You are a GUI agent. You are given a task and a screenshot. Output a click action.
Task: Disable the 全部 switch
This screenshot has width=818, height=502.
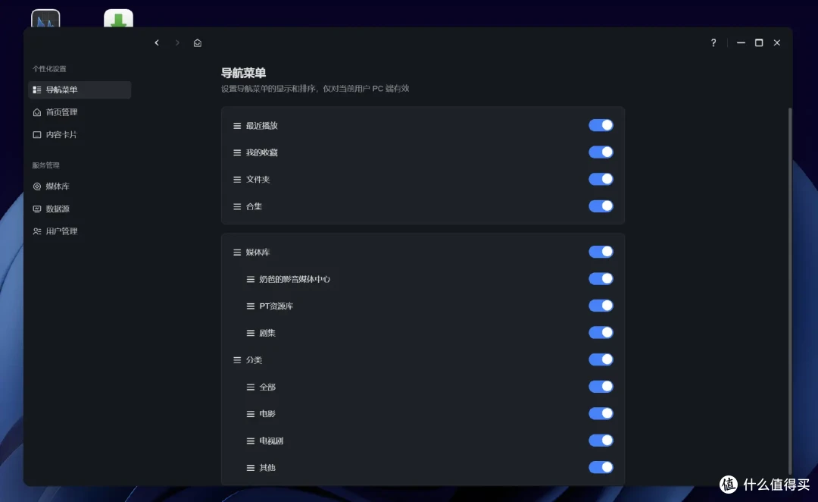[x=601, y=387]
